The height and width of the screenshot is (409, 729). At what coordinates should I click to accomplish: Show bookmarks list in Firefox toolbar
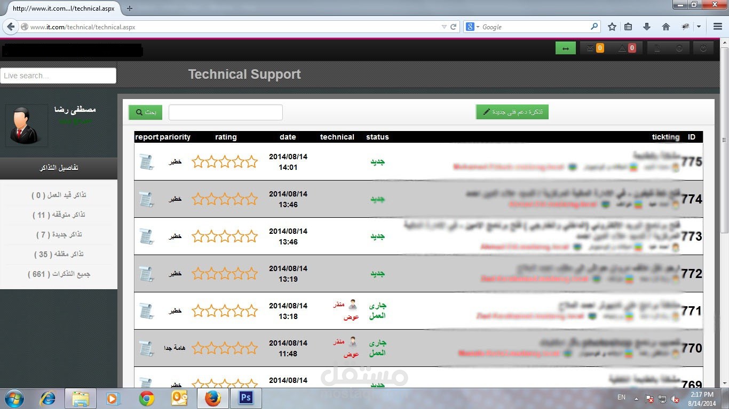click(x=628, y=27)
